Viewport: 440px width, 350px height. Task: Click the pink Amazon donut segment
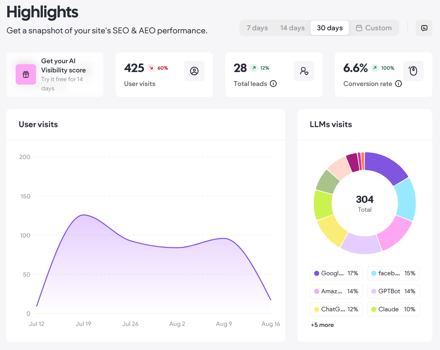coord(394,233)
